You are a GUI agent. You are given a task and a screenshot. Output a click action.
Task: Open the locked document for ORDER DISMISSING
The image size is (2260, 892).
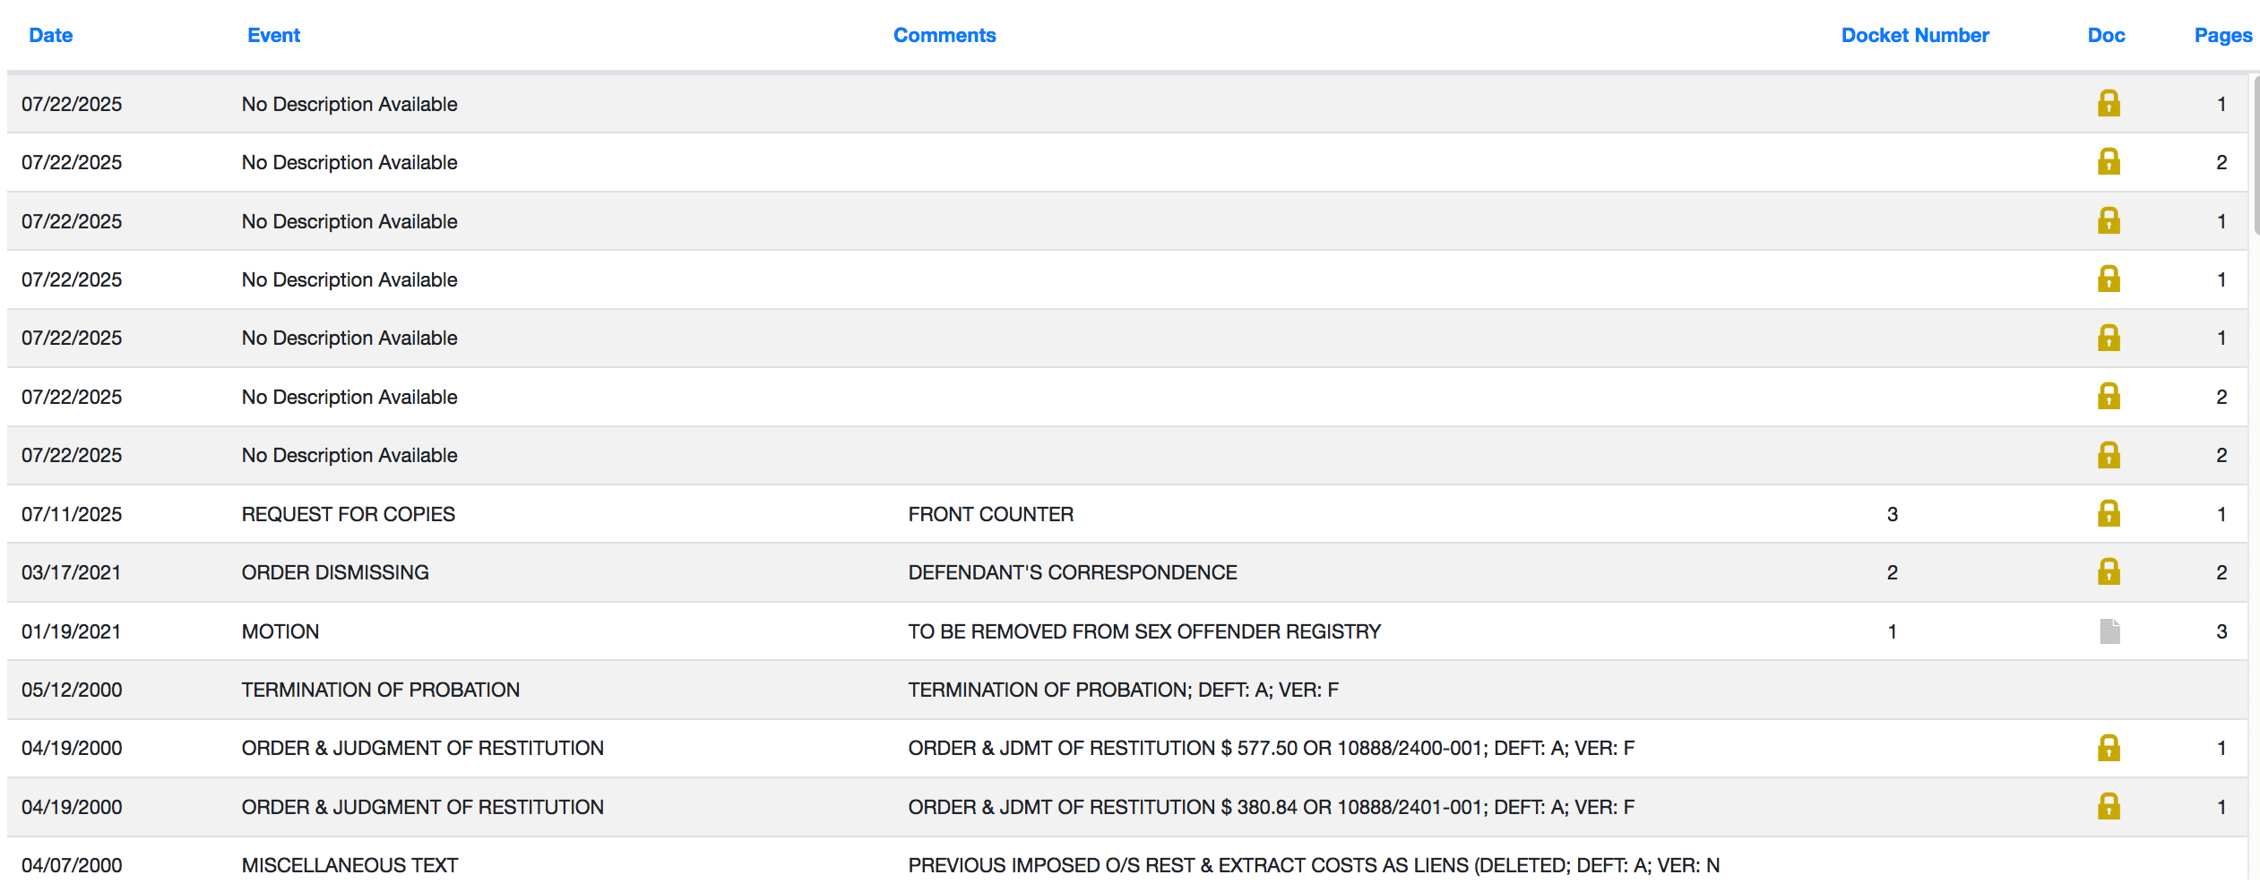pos(2108,572)
